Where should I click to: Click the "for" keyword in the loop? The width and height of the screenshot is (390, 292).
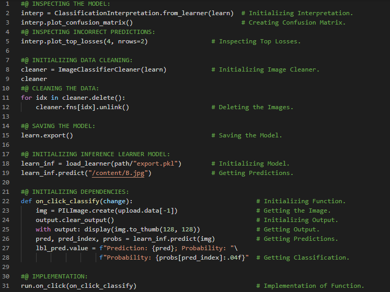tap(27, 98)
